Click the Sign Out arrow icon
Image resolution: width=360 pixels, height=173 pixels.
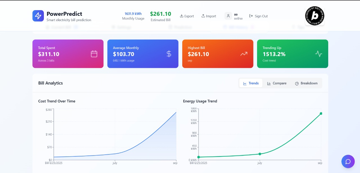click(251, 16)
